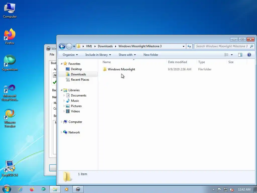This screenshot has height=193, width=257.
Task: Click the Explorer Forward arrow button
Action: (69, 46)
